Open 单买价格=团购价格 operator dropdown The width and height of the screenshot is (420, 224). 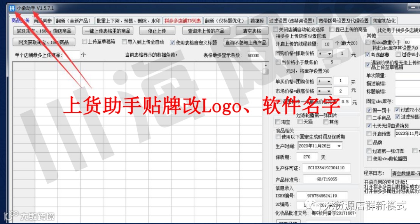pos(324,81)
